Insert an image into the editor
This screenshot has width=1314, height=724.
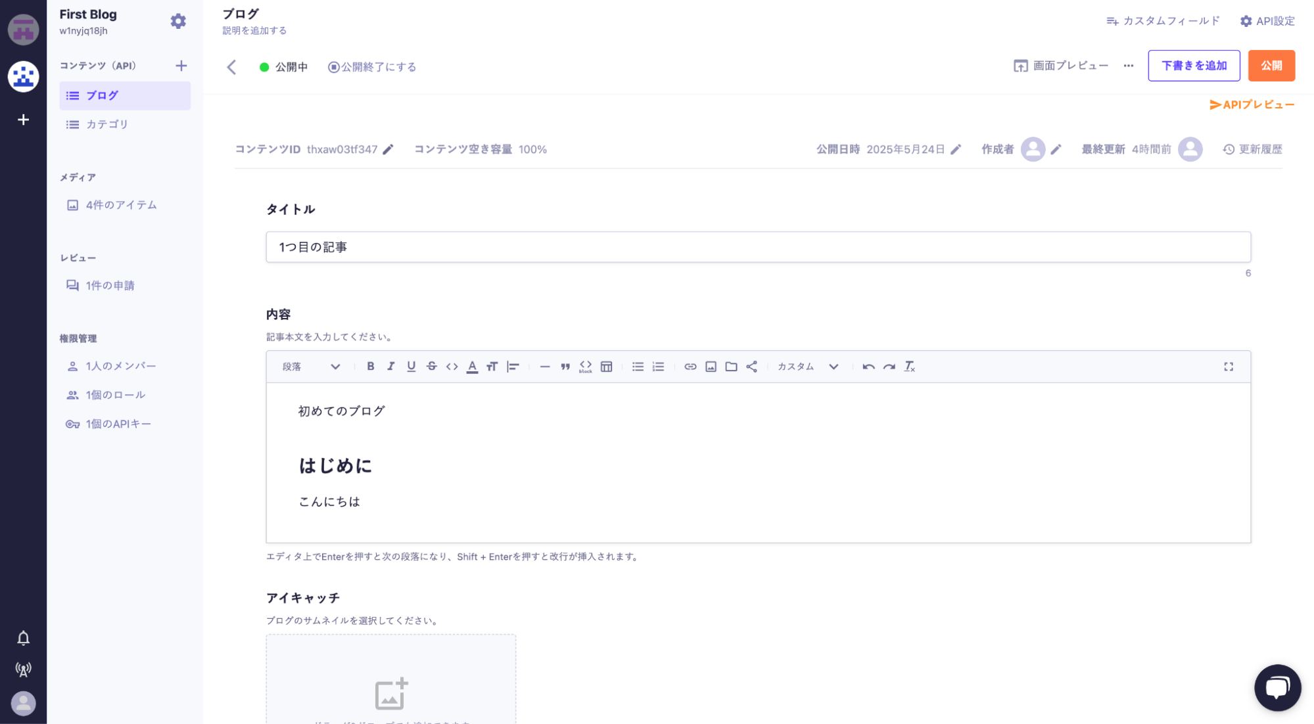coord(711,367)
